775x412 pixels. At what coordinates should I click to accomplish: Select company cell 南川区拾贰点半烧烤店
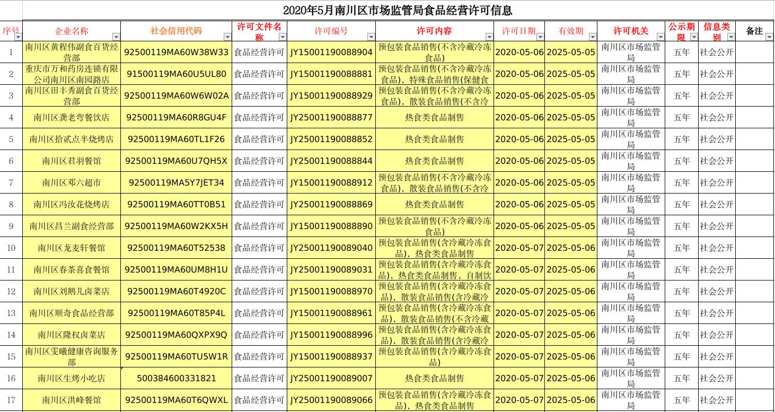click(72, 139)
